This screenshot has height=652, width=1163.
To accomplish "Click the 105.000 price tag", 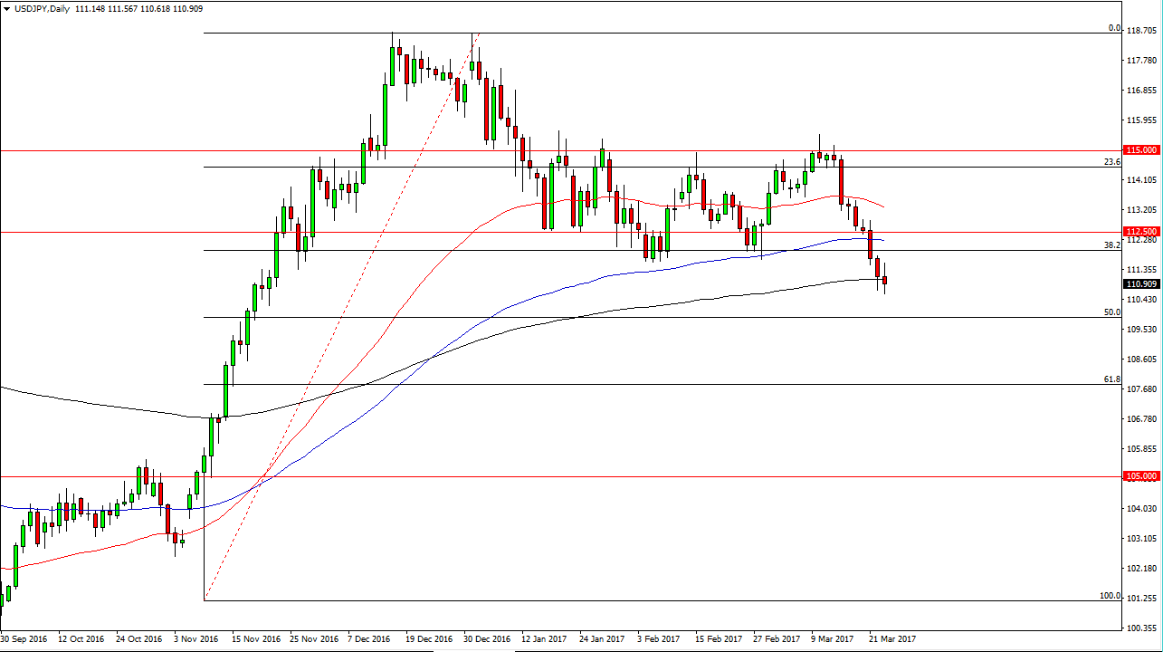I will (x=1139, y=475).
